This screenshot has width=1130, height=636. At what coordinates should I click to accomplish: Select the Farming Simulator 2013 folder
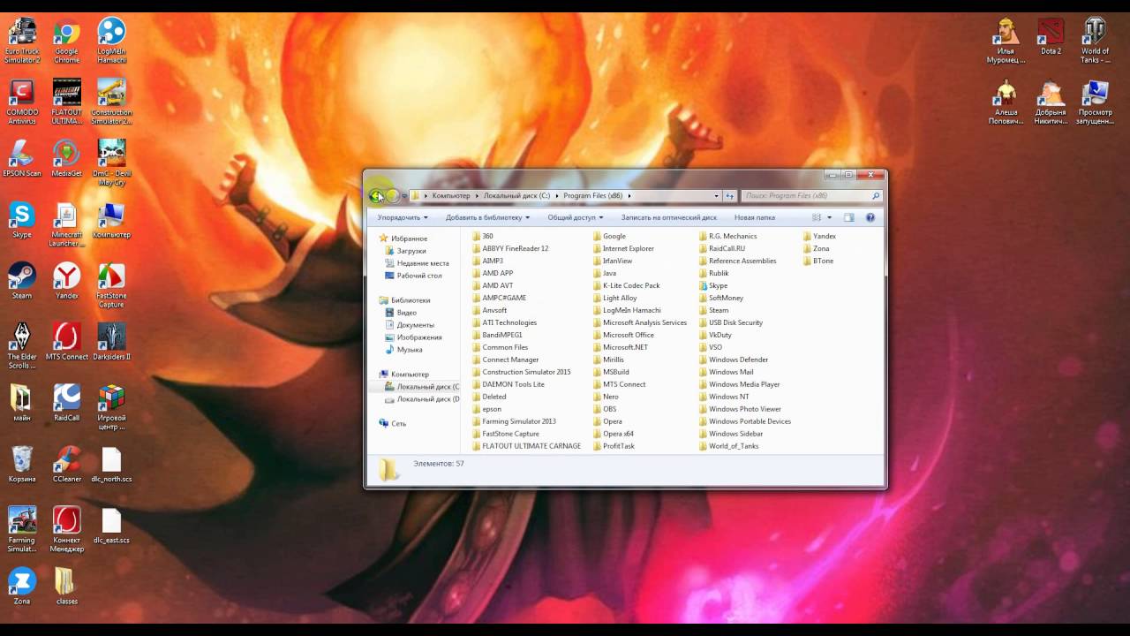click(x=514, y=421)
